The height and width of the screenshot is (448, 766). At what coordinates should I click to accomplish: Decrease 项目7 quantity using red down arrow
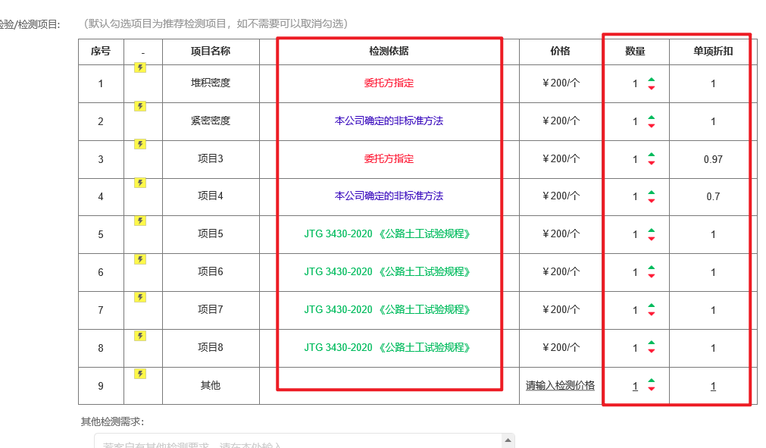[651, 314]
